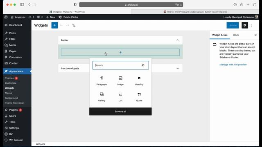The width and height of the screenshot is (262, 147).
Task: Click Browse all in block inserter
Action: (120, 111)
